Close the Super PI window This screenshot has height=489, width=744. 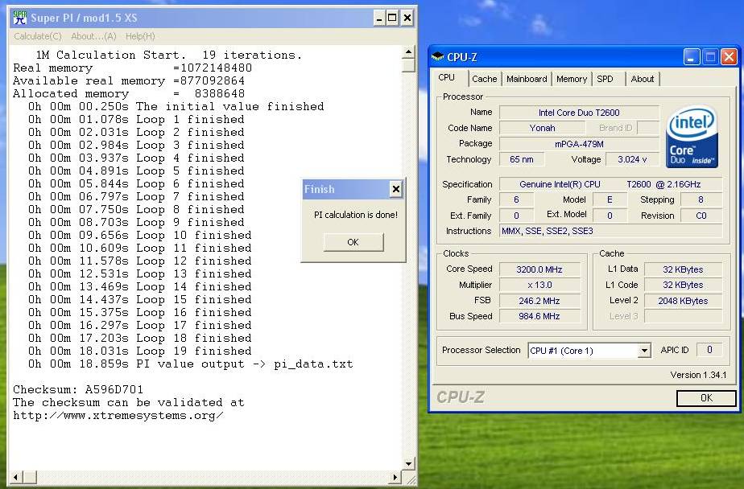(x=407, y=18)
